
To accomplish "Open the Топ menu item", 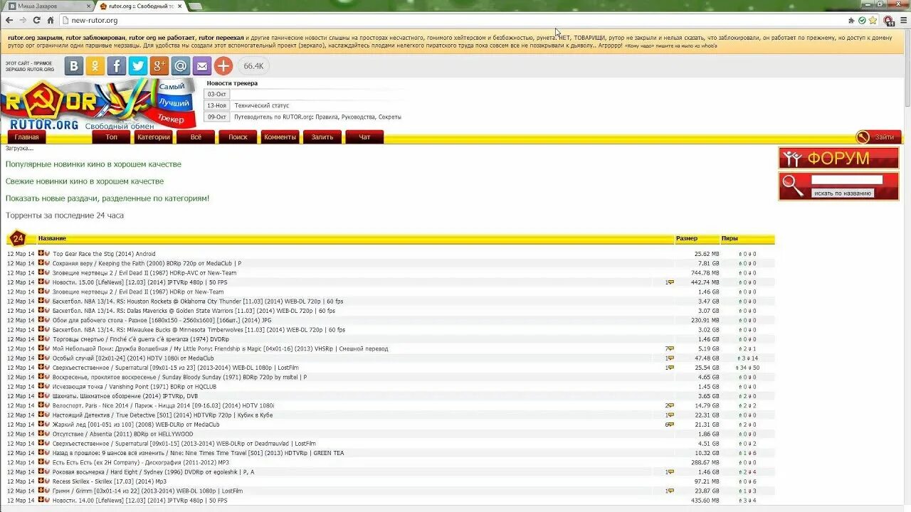I will 112,137.
